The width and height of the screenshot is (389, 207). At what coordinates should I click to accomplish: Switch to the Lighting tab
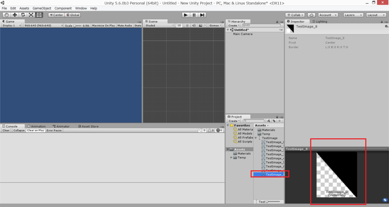[x=320, y=22]
